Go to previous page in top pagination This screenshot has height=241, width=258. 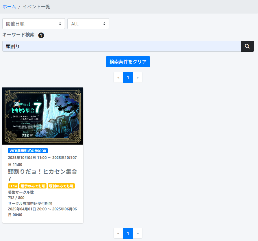pos(118,77)
